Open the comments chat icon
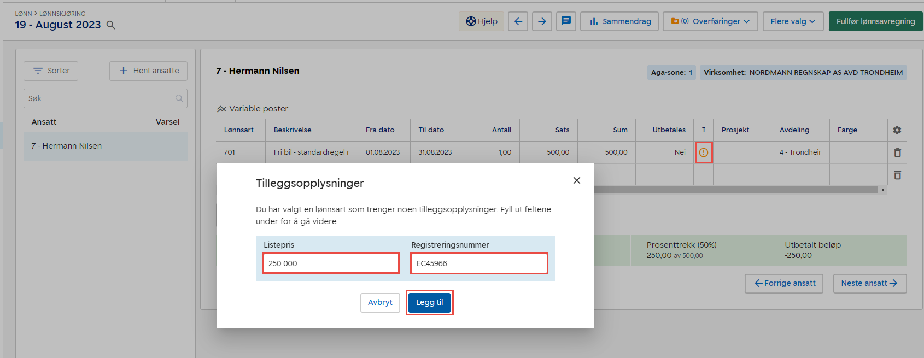This screenshot has height=358, width=924. pos(566,21)
